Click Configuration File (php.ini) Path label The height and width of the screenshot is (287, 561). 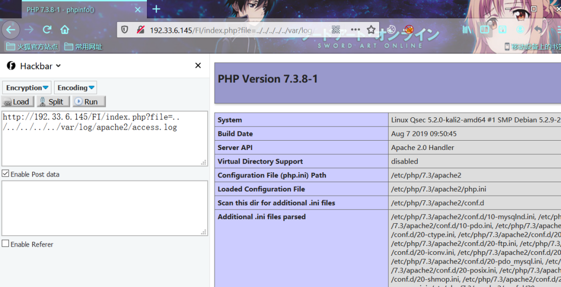pyautogui.click(x=272, y=175)
